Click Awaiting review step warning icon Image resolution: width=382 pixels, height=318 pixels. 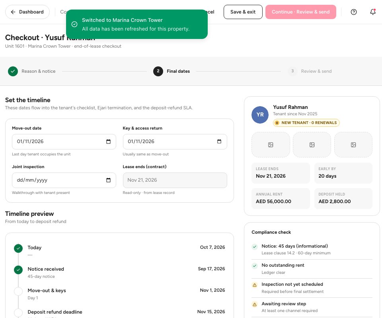pyautogui.click(x=255, y=304)
